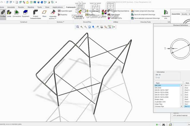Click the selection filter icon in status bar
The width and height of the screenshot is (190, 126).
pos(170,125)
